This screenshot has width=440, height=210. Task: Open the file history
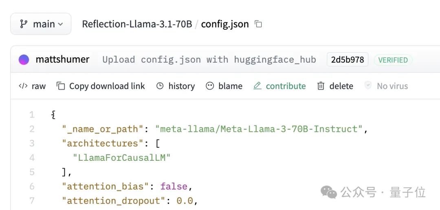tap(176, 86)
